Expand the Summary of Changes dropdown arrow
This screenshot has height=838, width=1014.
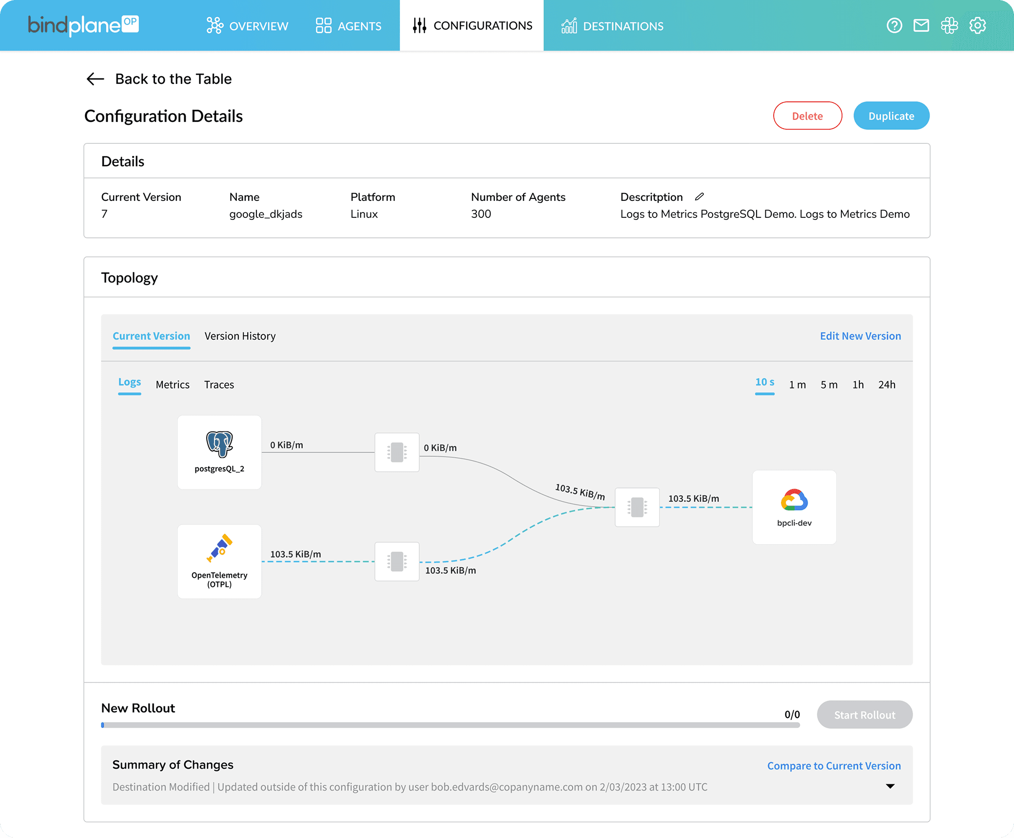890,786
